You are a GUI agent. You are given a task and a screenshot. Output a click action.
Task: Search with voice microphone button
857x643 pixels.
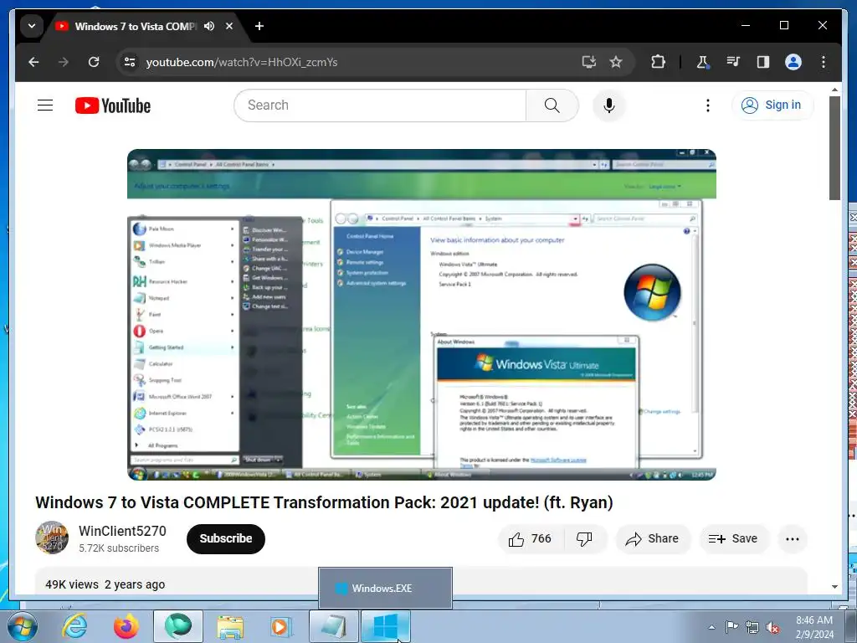[x=609, y=105]
